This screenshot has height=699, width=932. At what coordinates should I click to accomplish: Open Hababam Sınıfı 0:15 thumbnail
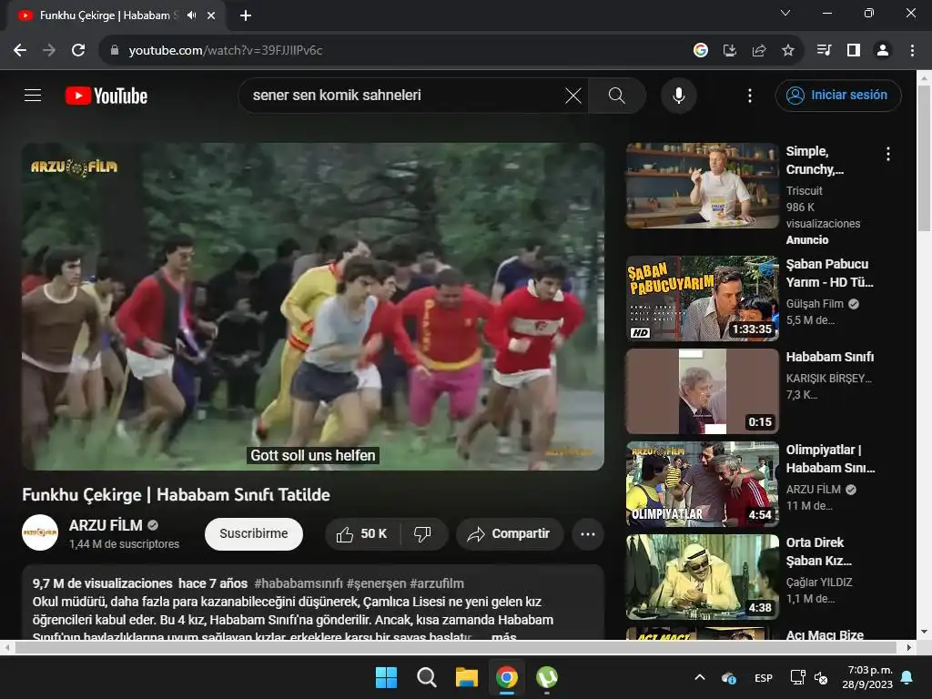pyautogui.click(x=703, y=391)
